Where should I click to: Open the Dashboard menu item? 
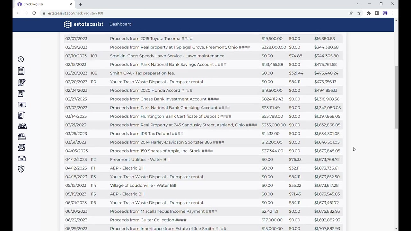tap(120, 24)
